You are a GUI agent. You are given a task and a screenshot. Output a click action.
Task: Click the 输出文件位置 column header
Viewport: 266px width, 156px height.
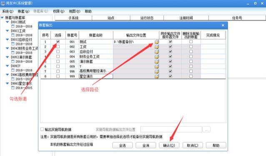pos(136,35)
